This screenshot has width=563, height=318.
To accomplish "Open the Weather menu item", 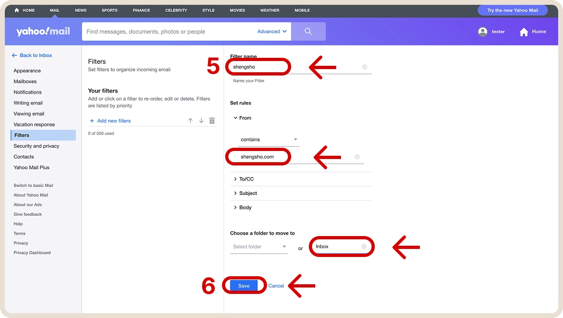I will pos(270,10).
